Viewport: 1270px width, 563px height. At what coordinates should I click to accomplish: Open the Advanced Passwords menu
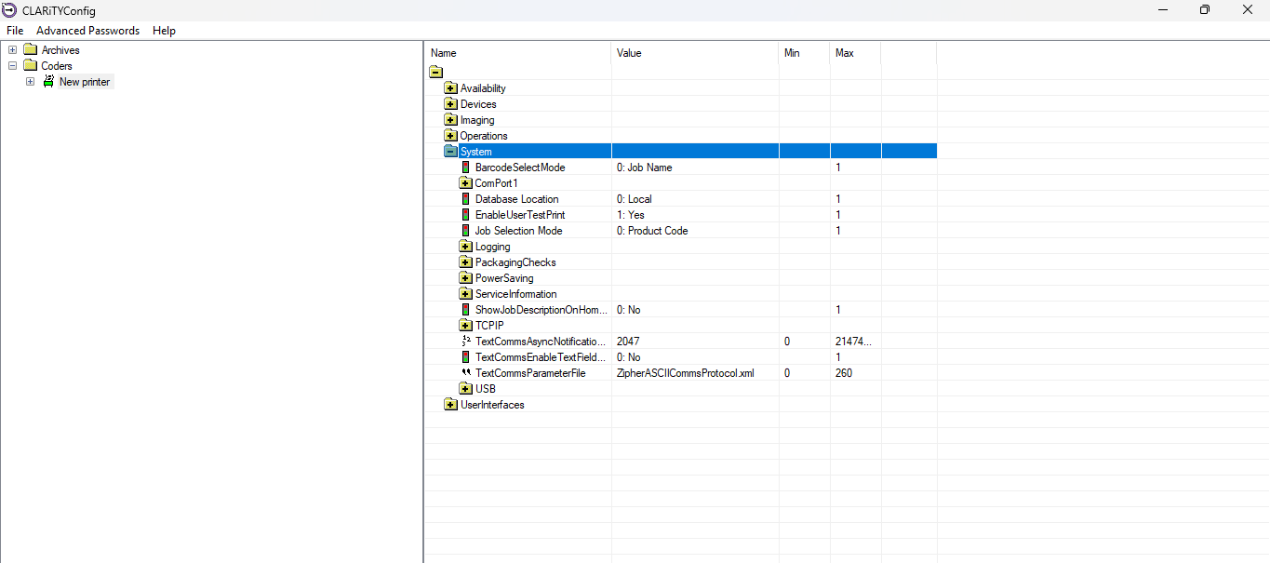87,31
